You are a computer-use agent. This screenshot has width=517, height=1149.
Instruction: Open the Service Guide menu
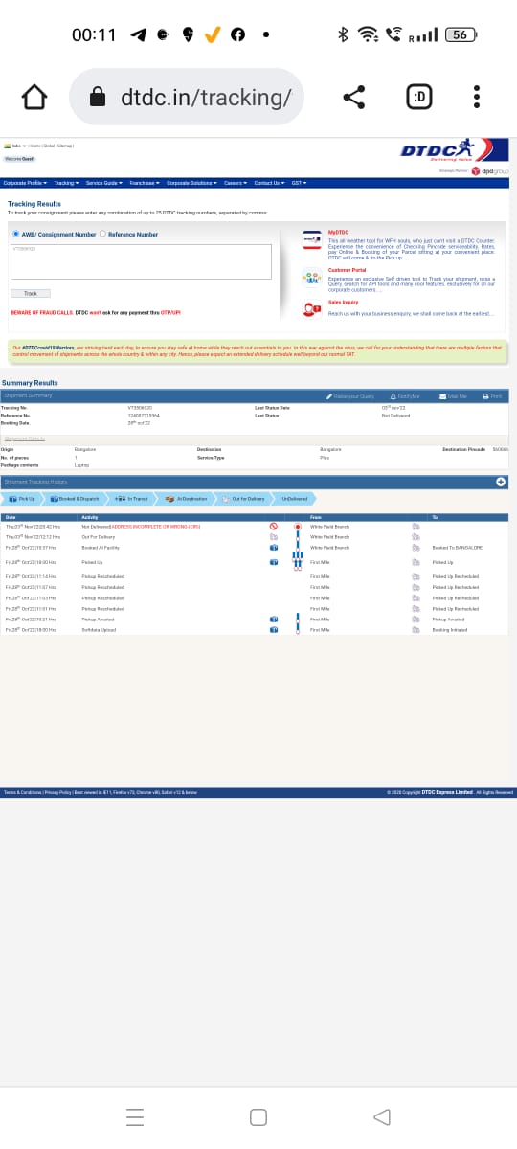point(103,183)
